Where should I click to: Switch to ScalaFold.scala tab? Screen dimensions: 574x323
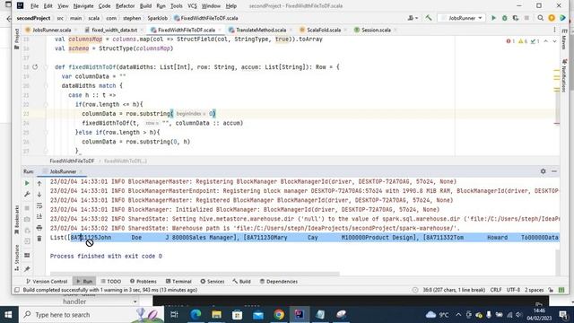(x=323, y=30)
